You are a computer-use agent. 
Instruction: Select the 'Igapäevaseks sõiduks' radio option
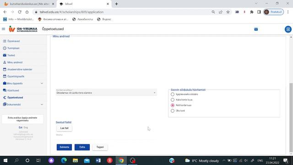[173, 94]
